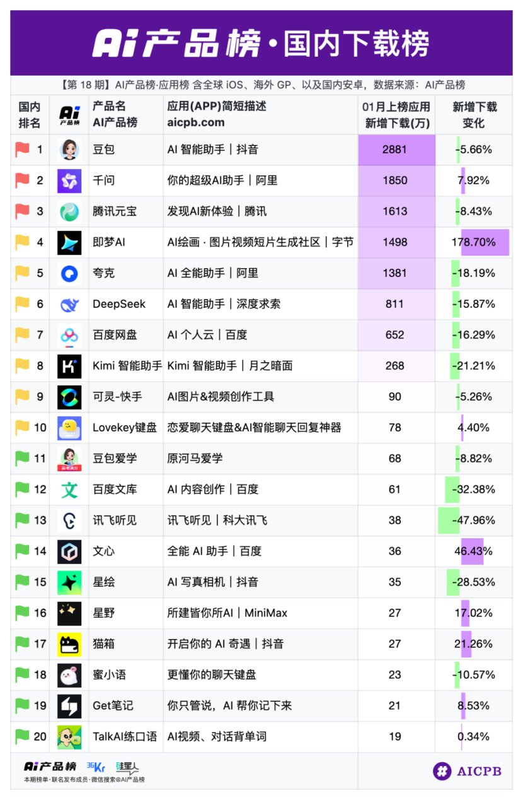The width and height of the screenshot is (523, 800).
Task: Click the 千问 purple app icon
Action: [x=69, y=181]
